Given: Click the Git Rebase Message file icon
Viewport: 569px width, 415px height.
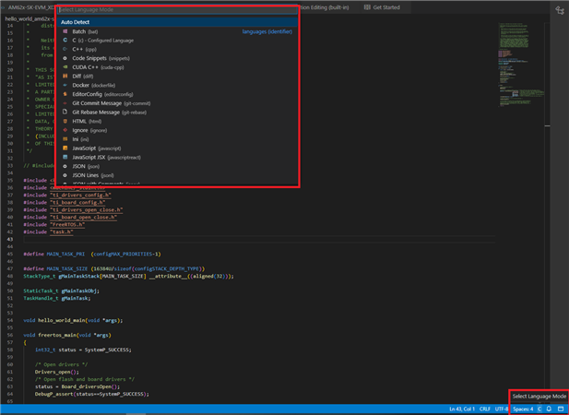Looking at the screenshot, I should coord(65,113).
